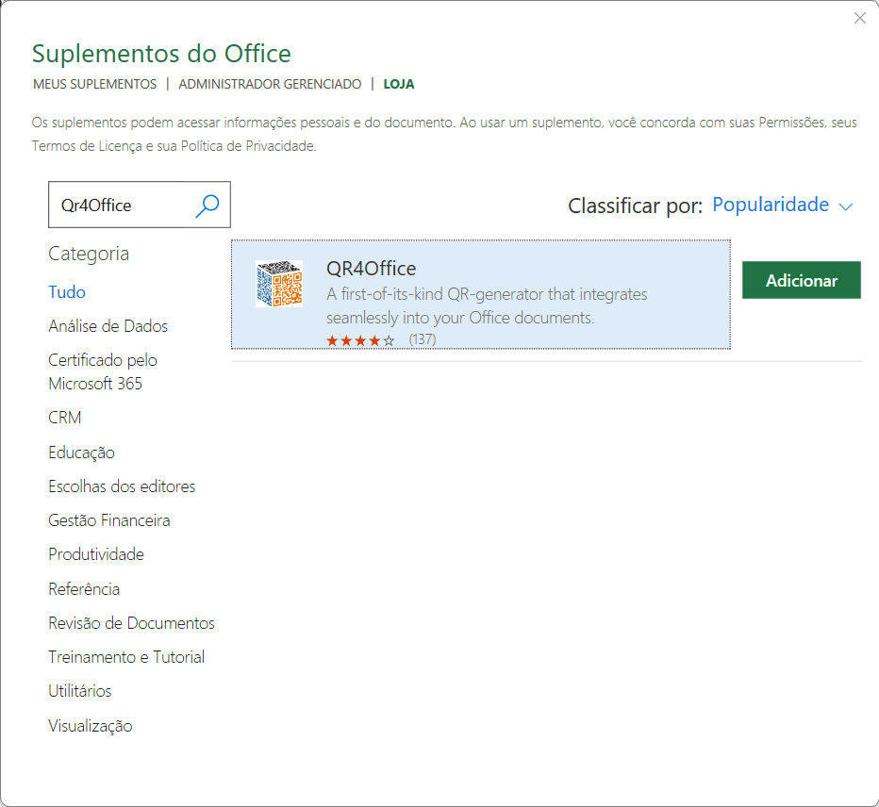Filter by Produtividade category

(96, 554)
